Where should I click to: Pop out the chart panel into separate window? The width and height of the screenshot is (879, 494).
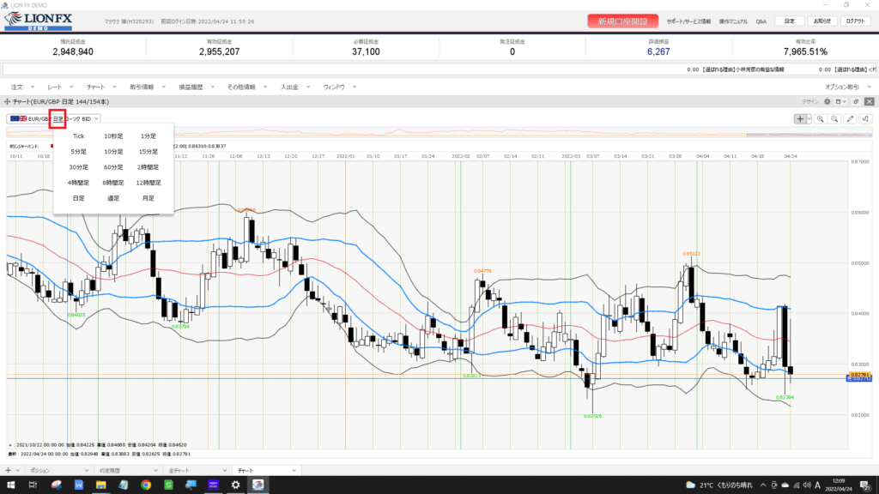point(856,102)
